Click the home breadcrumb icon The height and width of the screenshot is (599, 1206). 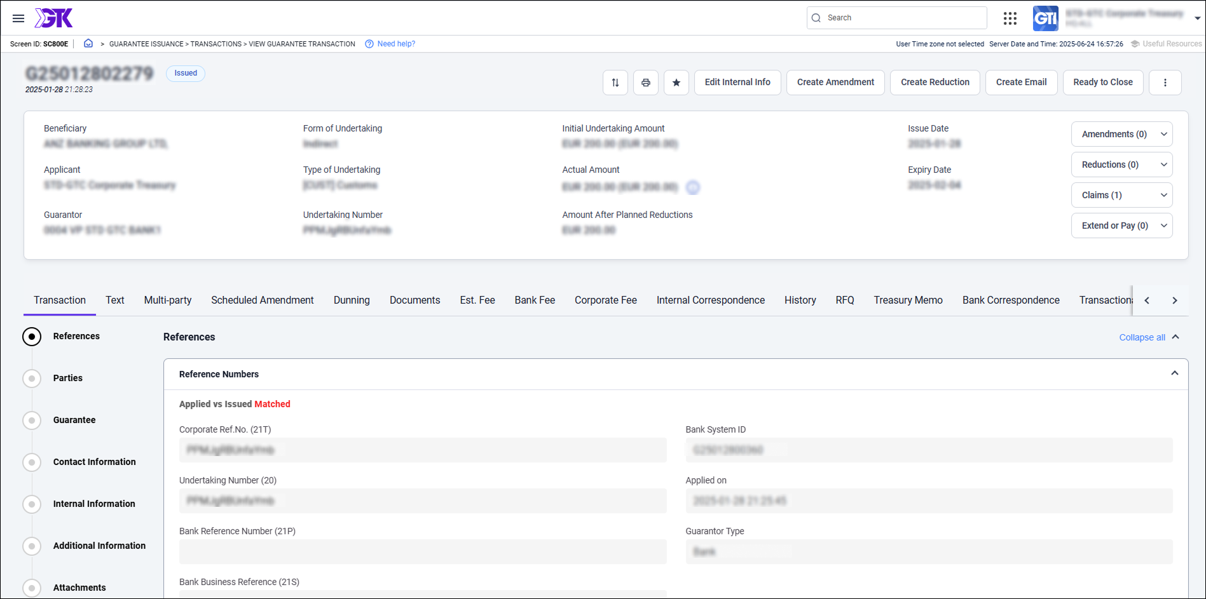coord(88,44)
